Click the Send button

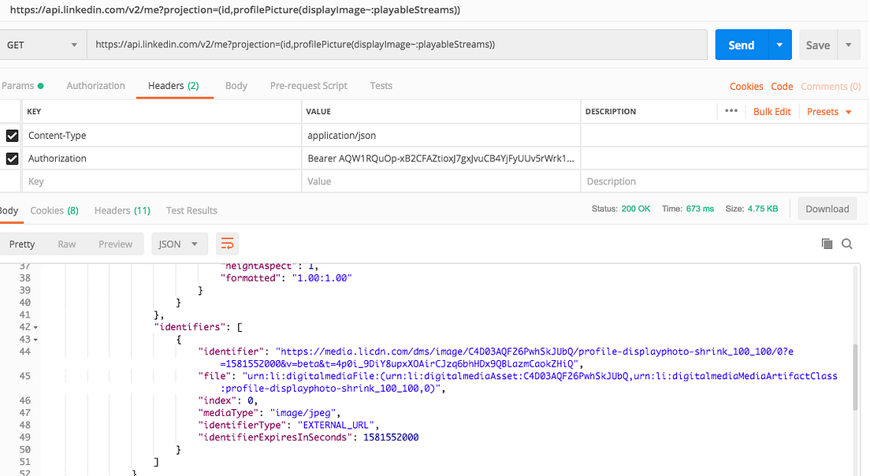click(742, 45)
